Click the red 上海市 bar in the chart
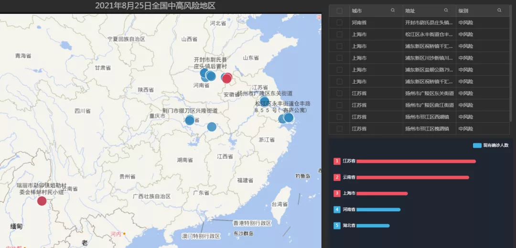 382,194
